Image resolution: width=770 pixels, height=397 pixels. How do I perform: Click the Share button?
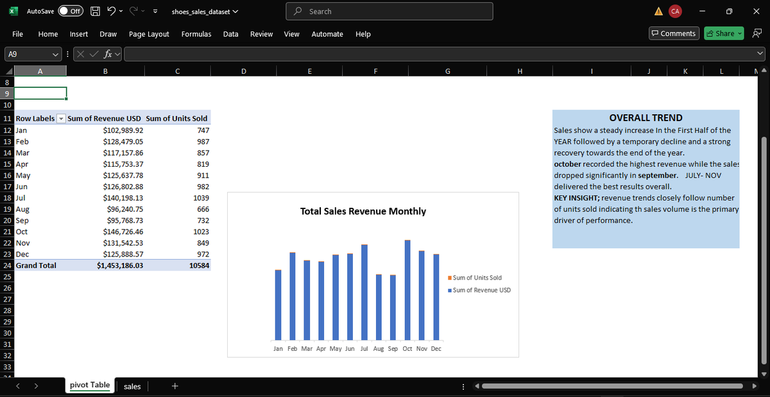(723, 33)
